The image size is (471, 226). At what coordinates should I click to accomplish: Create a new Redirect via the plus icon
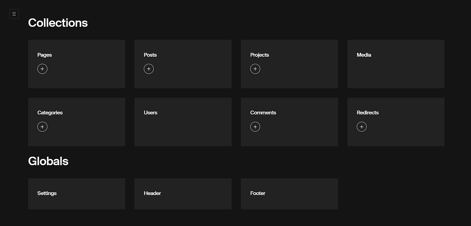click(x=361, y=127)
